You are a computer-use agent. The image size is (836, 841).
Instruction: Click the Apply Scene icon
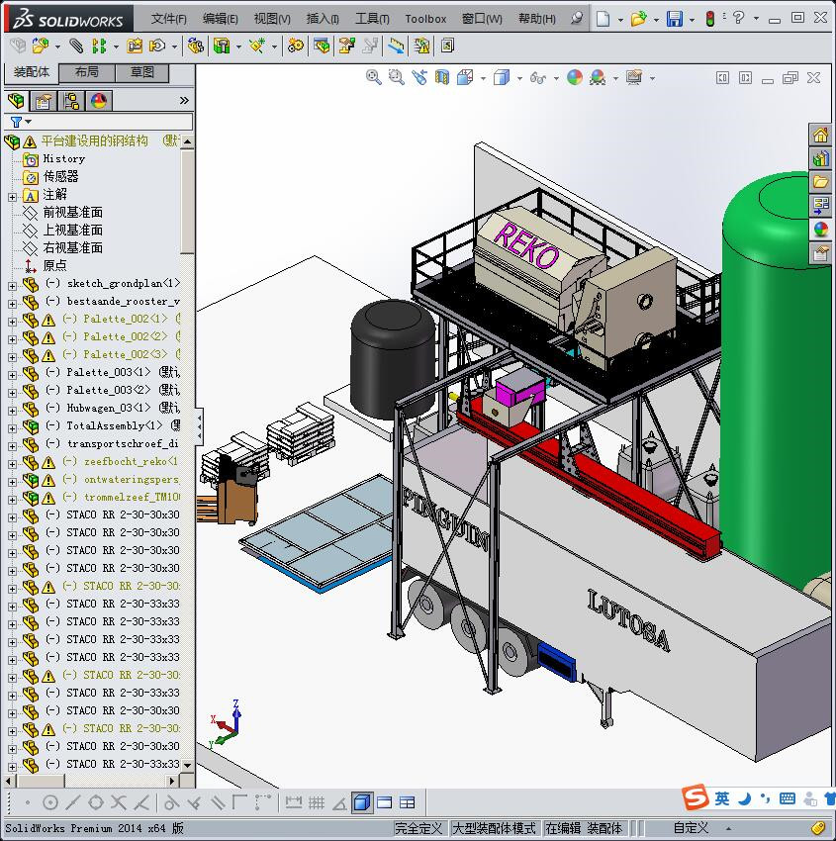(x=598, y=78)
